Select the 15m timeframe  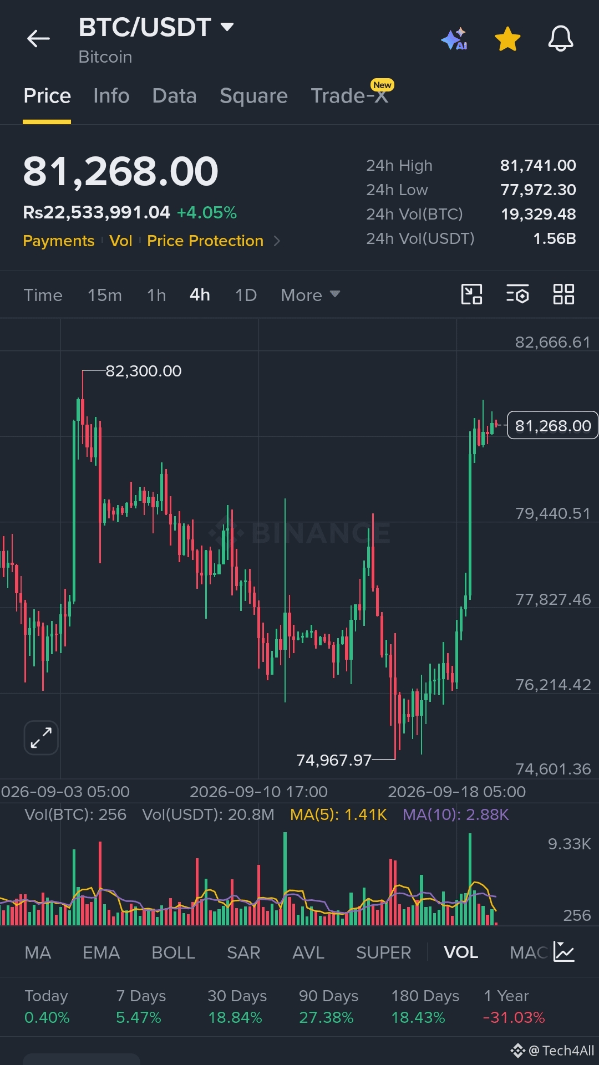(105, 295)
